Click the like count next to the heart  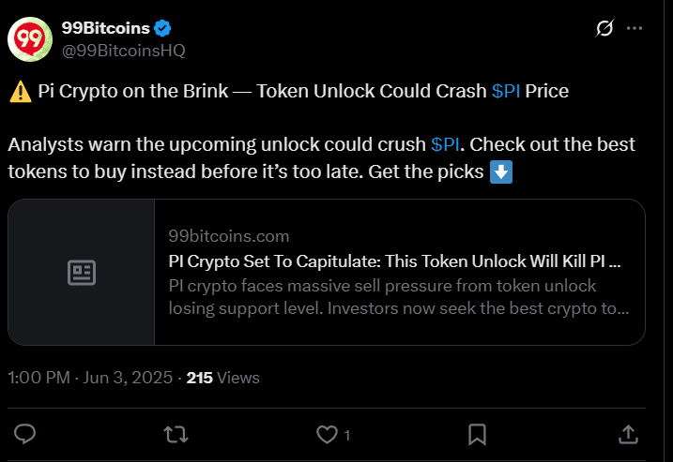click(346, 435)
